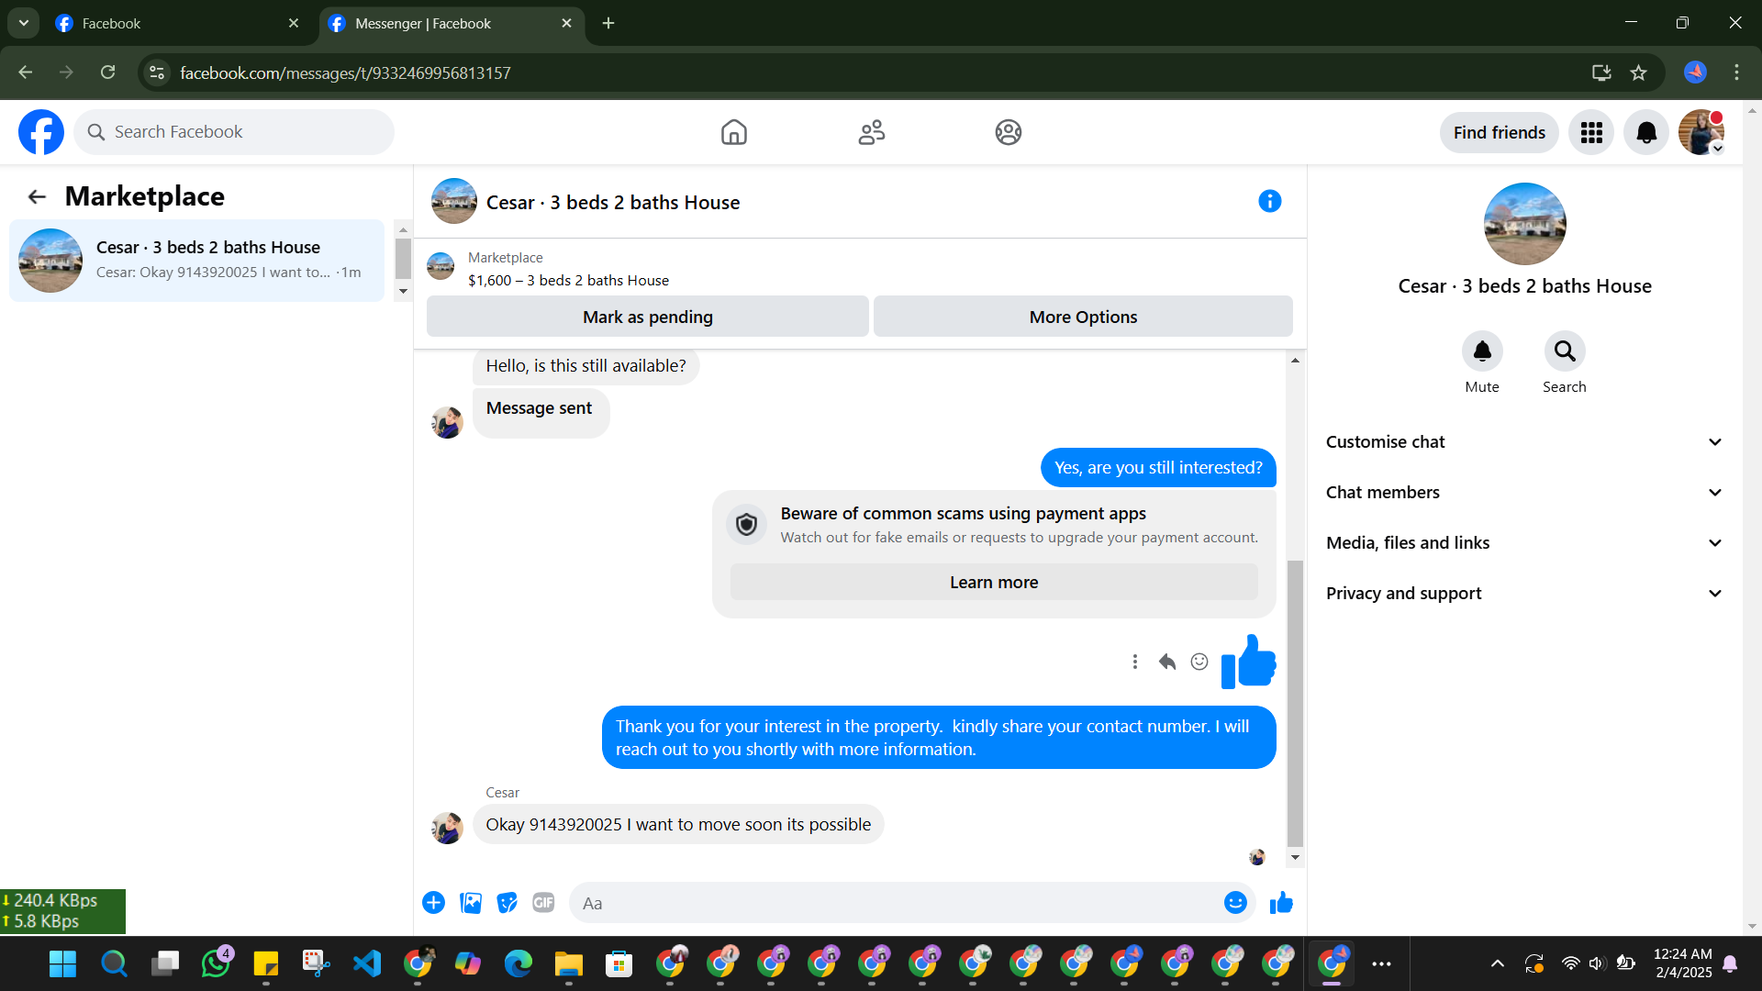Expand Media, files and links section
Image resolution: width=1762 pixels, height=991 pixels.
click(x=1524, y=543)
